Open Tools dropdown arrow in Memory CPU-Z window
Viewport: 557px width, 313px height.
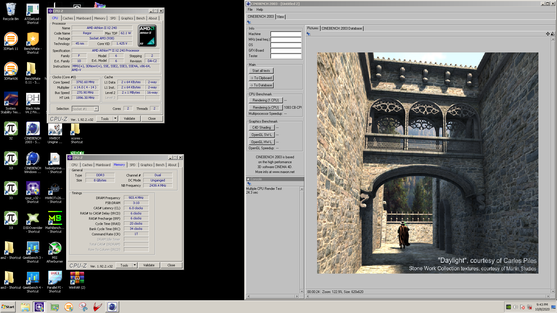click(x=135, y=265)
